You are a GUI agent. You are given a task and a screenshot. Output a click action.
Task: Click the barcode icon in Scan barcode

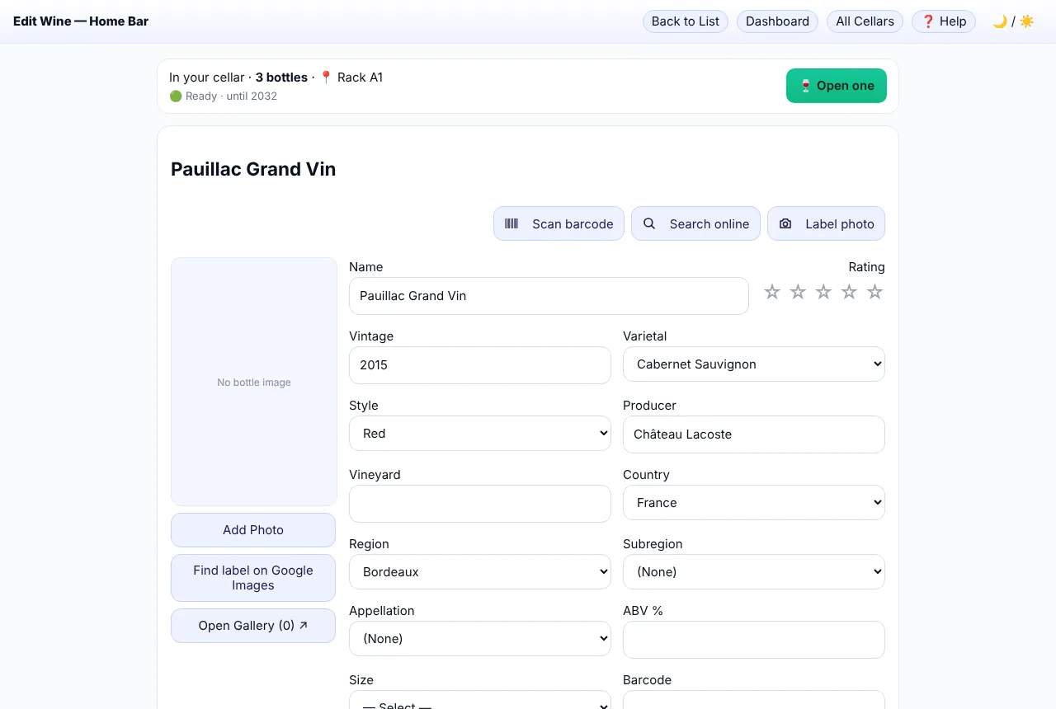(x=511, y=223)
